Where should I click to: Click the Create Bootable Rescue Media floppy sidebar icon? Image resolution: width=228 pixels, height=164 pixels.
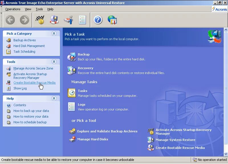tap(9, 83)
